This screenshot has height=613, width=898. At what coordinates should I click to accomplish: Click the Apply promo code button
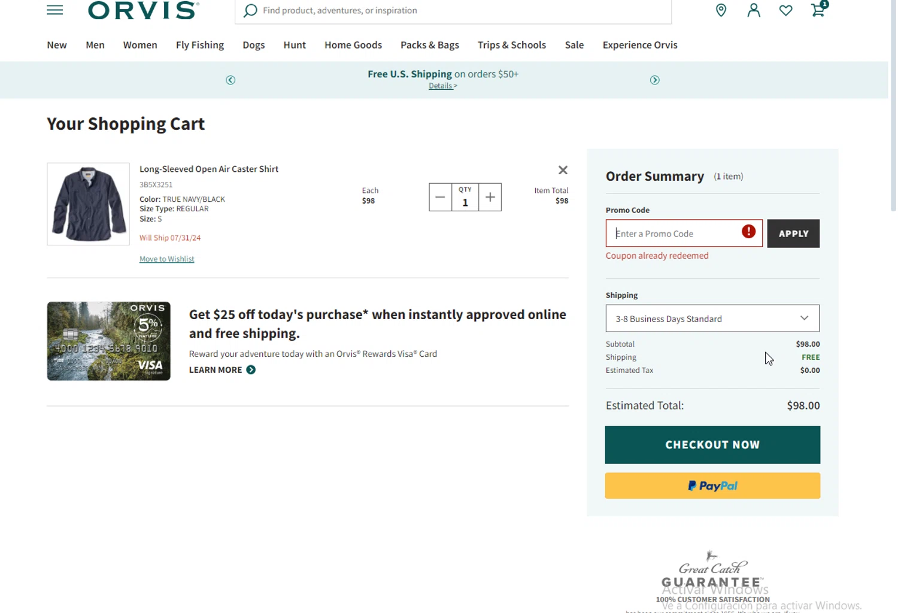793,233
